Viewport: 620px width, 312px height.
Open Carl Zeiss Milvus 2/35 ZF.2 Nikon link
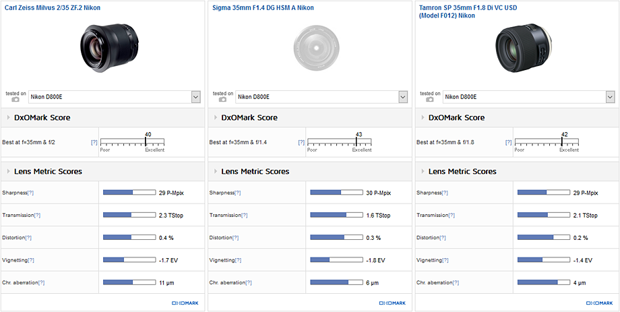point(52,8)
